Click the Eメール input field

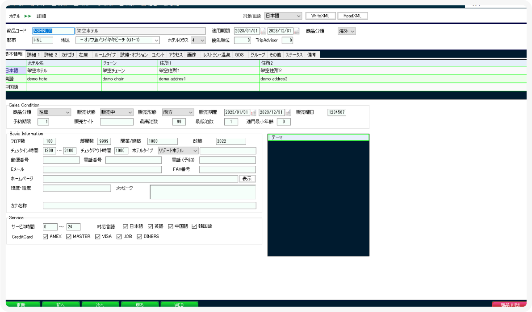coord(102,169)
